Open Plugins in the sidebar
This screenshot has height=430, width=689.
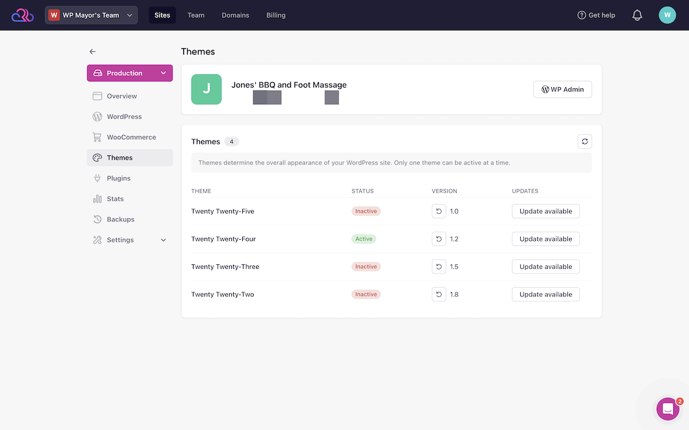[130, 178]
